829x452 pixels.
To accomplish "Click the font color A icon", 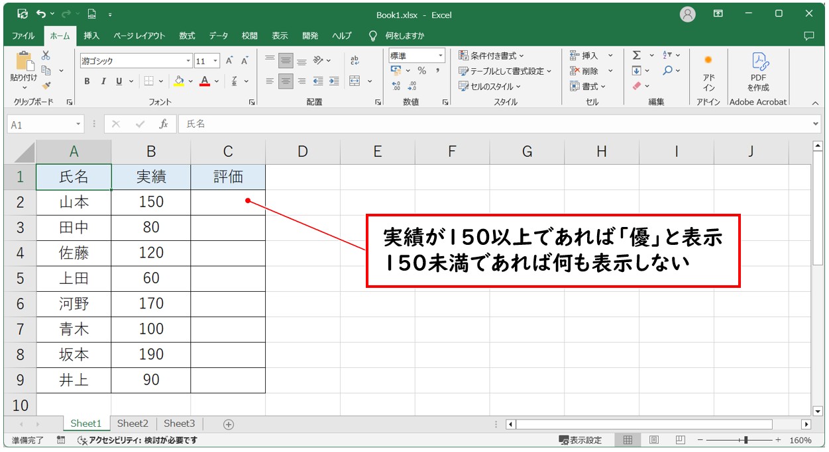I will pos(205,81).
